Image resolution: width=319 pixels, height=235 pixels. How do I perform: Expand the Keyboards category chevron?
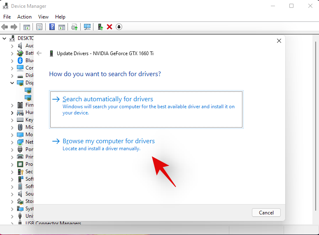12,120
